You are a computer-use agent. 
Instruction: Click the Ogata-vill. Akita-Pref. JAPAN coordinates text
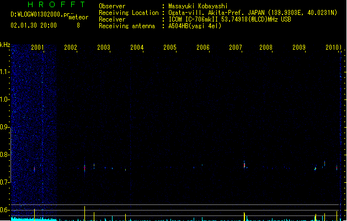tap(253, 13)
